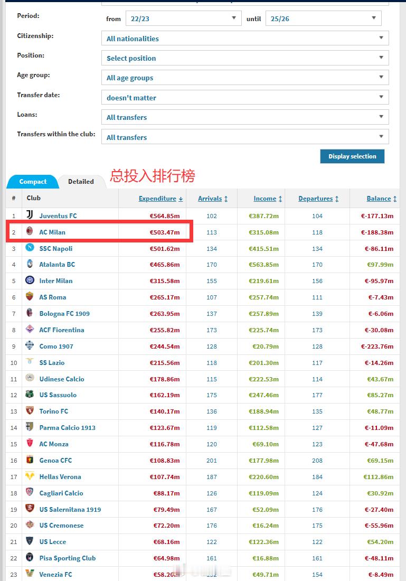Screen dimensions: 406x581
Task: Open the Juventus FC club link
Action: point(58,215)
